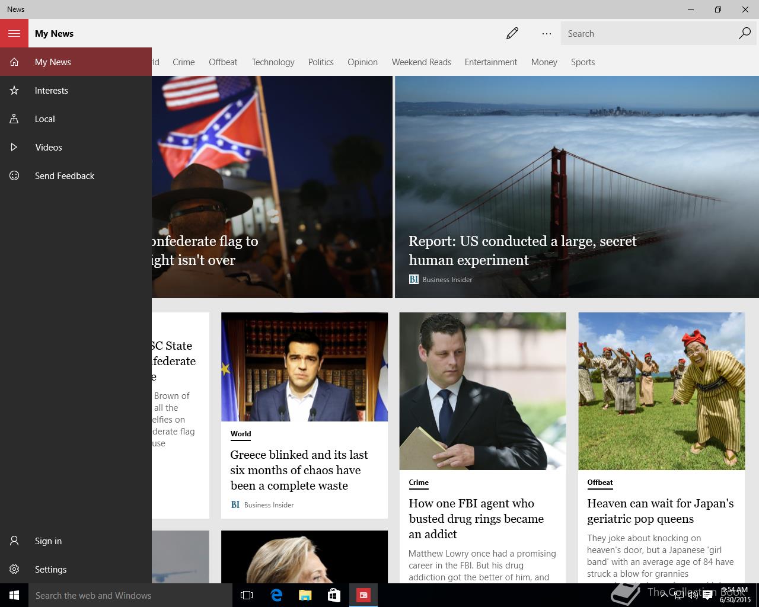Select My News in the sidebar
The width and height of the screenshot is (759, 607).
pos(76,62)
